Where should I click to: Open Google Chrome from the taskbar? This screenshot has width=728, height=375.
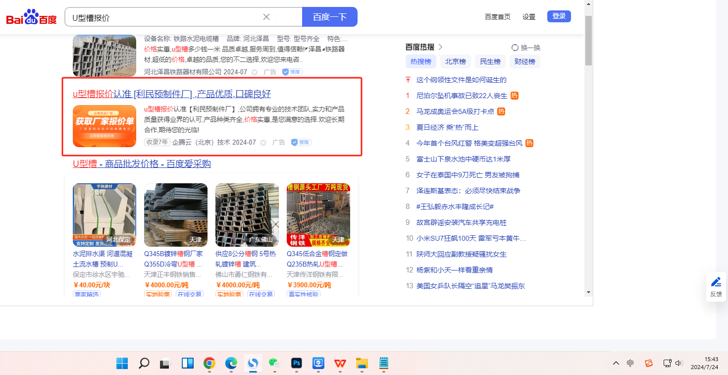[x=209, y=364]
